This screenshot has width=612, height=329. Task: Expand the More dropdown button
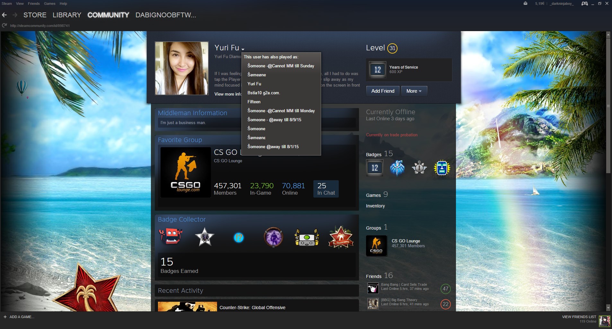(414, 91)
